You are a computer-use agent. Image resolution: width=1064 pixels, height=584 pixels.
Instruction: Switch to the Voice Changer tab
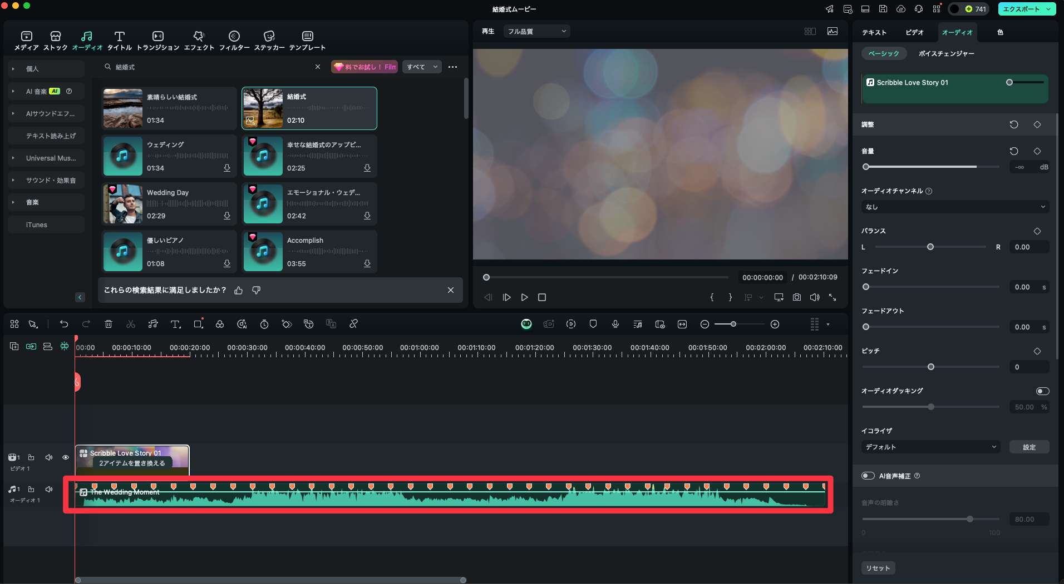(x=946, y=53)
